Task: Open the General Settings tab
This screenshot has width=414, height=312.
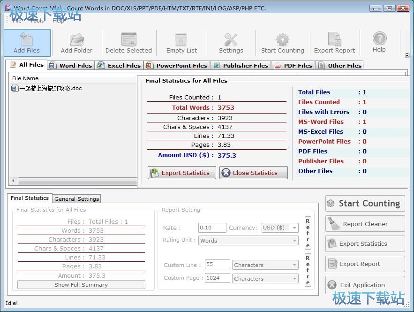Action: click(76, 199)
